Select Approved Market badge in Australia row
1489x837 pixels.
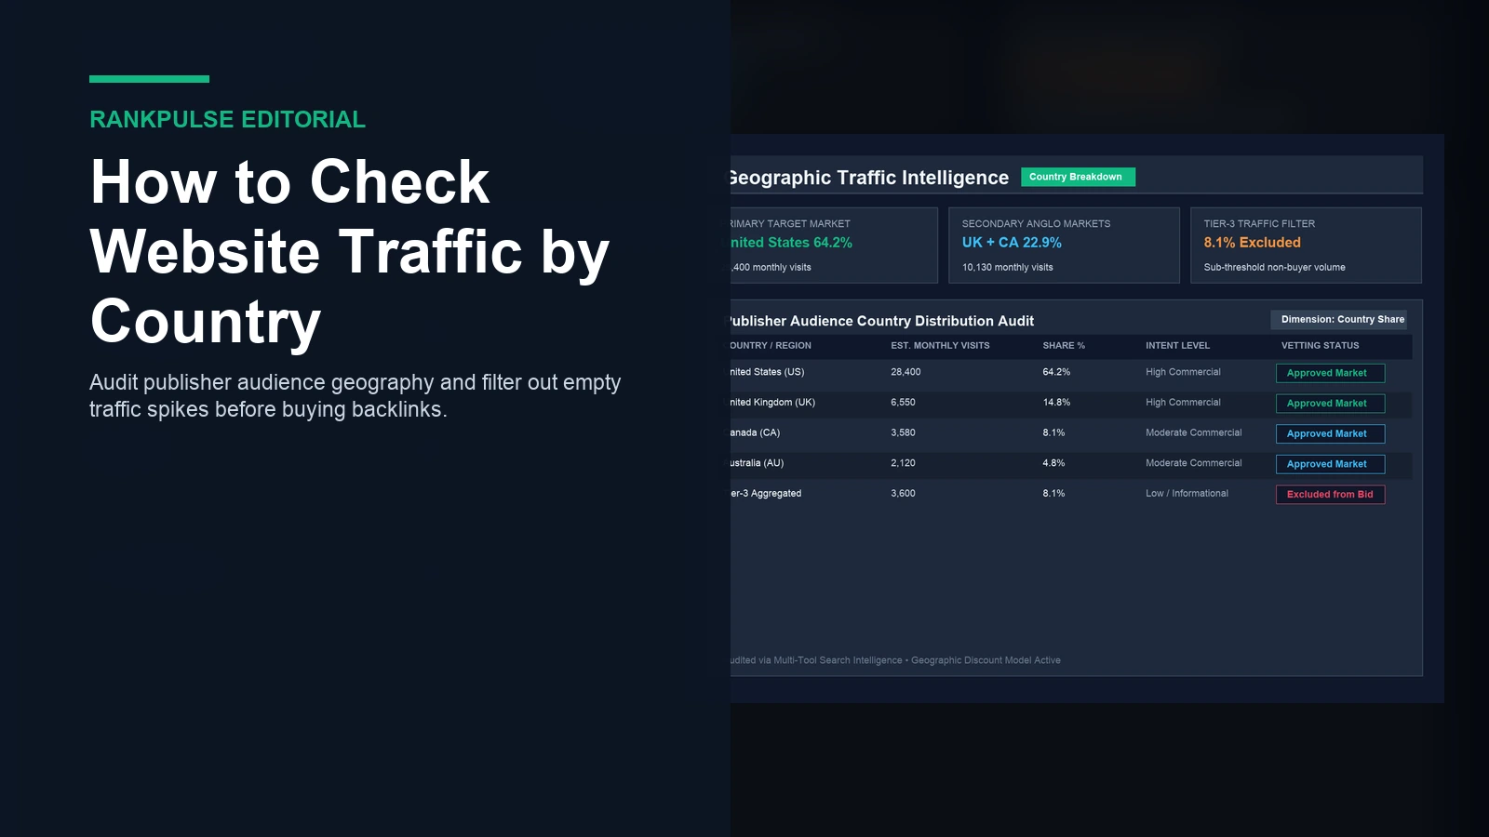click(1330, 464)
